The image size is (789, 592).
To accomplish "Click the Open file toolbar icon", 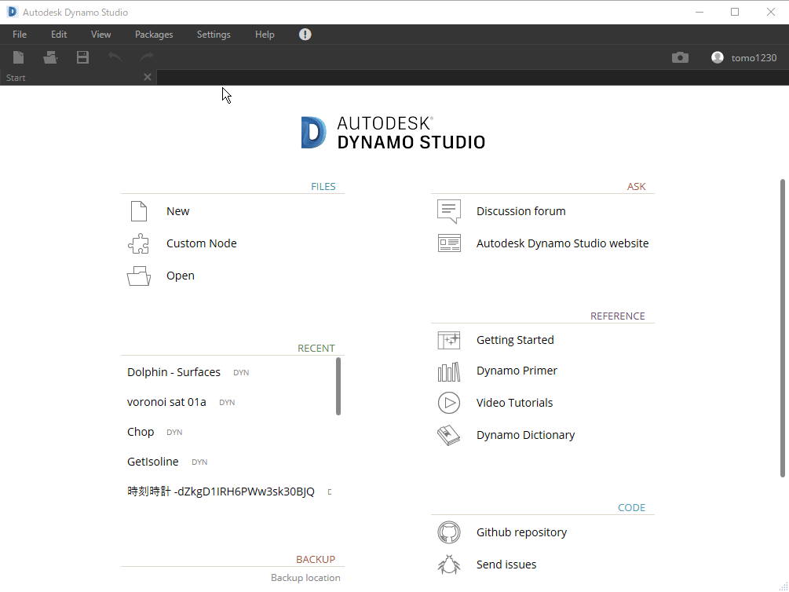I will tap(50, 57).
